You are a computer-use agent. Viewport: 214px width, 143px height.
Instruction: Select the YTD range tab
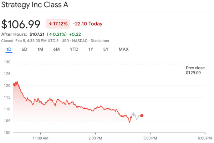pos(74,49)
